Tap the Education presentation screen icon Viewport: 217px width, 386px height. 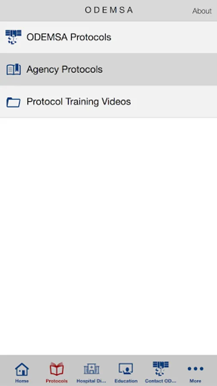point(126,369)
